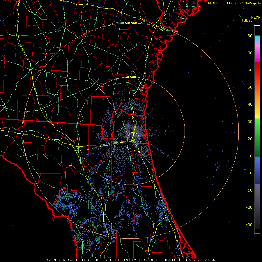Click the 50 NMI range ring label
Viewport: 262px width, 262px height.
pyautogui.click(x=131, y=77)
